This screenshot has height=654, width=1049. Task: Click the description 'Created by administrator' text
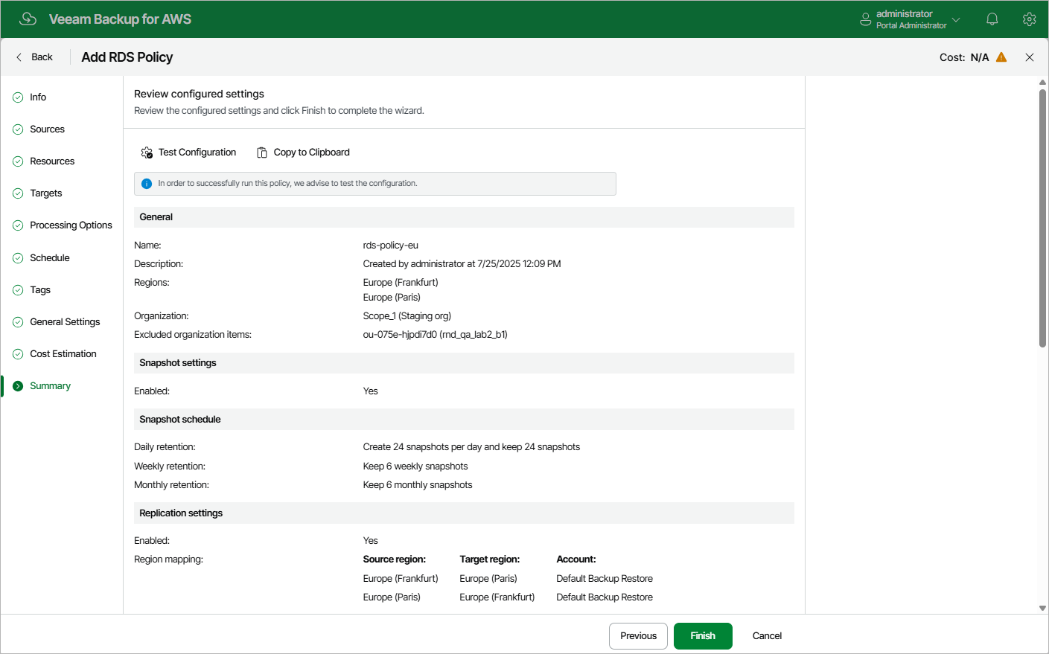point(462,264)
